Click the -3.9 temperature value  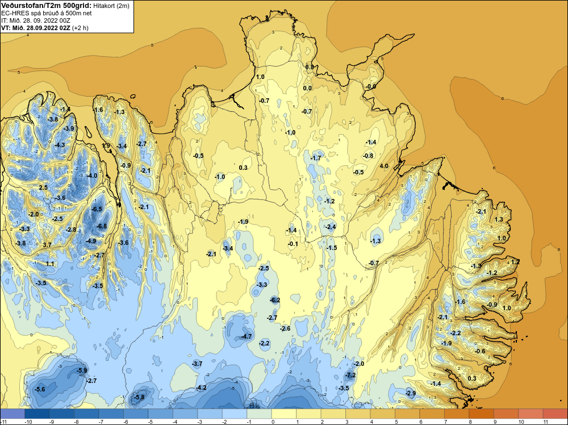click(69, 128)
